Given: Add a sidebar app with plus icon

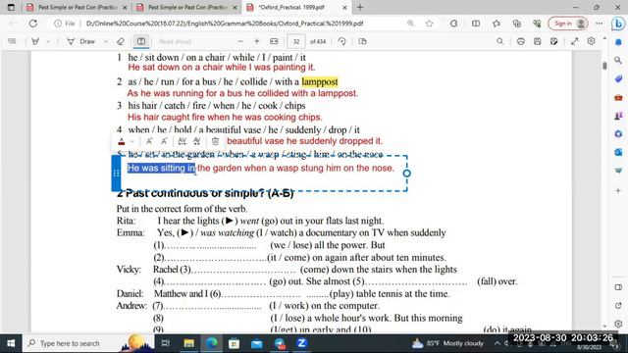Looking at the screenshot, I should 618,190.
